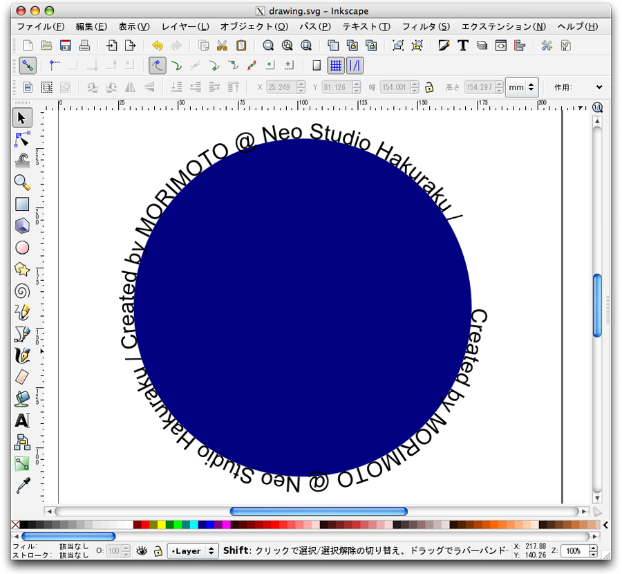The image size is (622, 574).
Task: Pick the cyan swatch in the palette
Action: (x=194, y=525)
